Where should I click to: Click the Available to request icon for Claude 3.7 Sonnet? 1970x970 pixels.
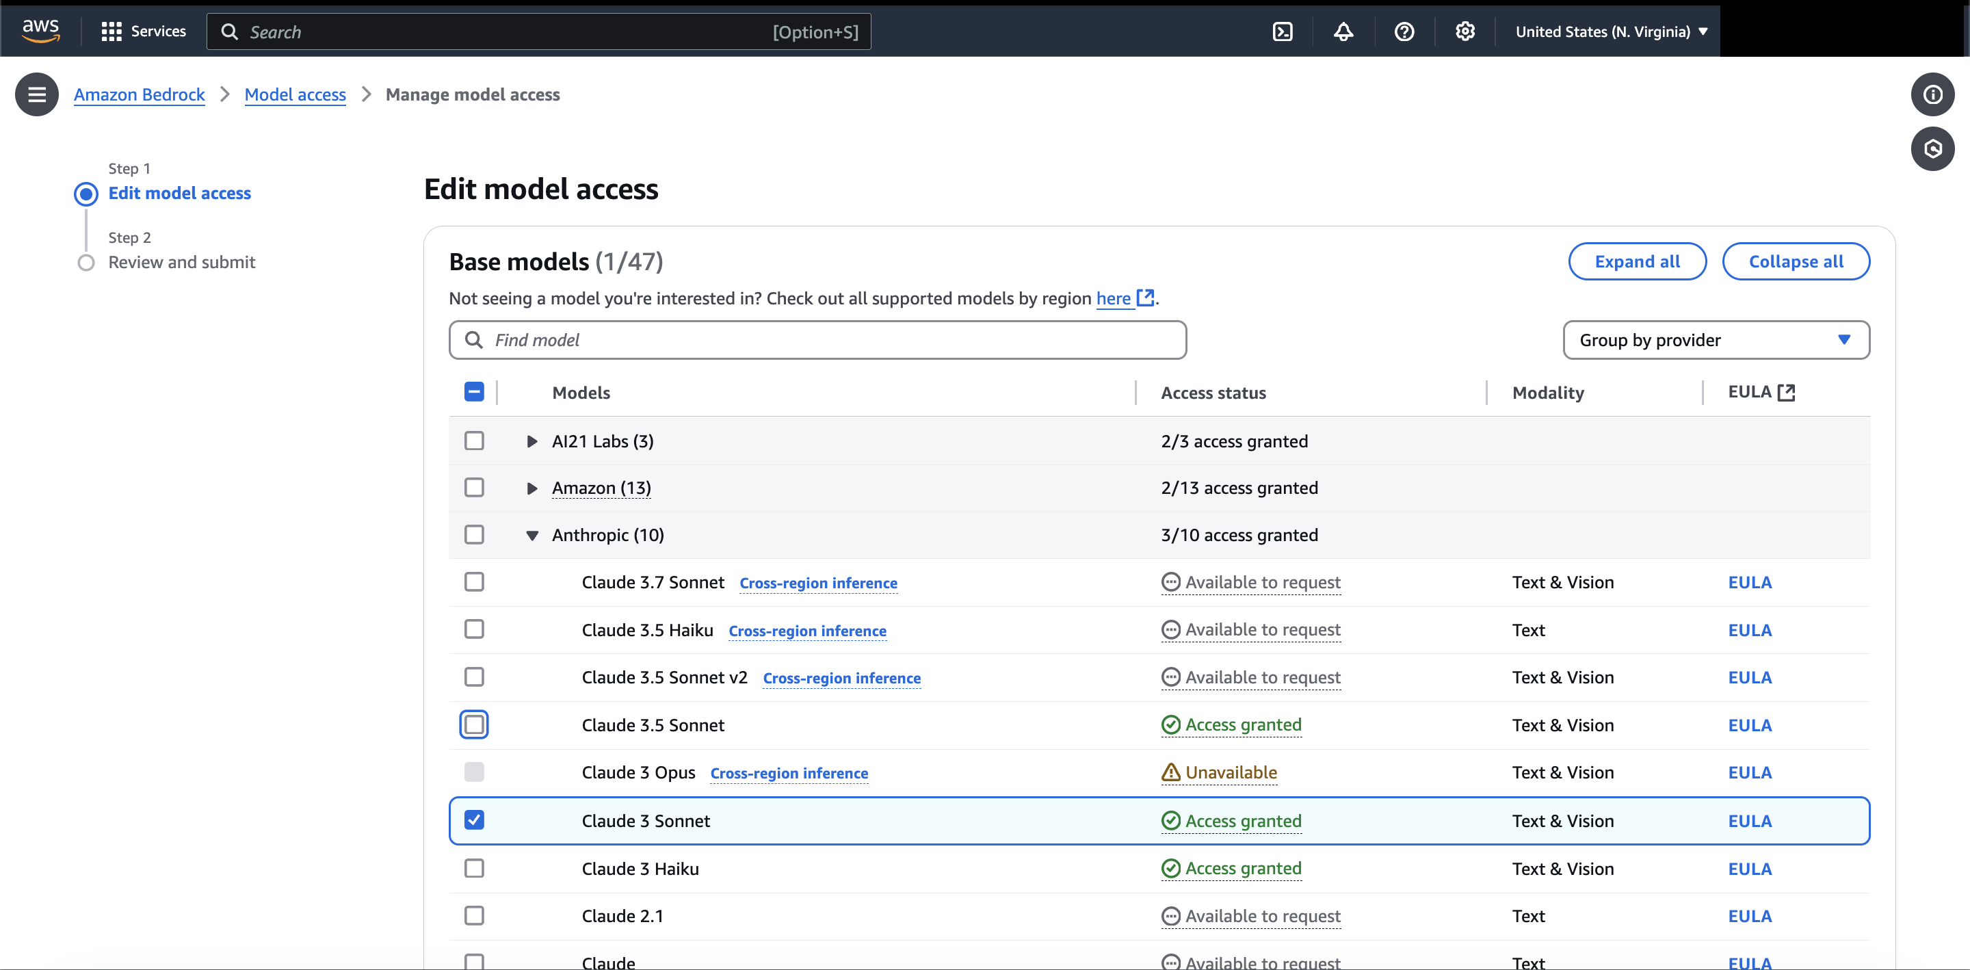[x=1171, y=582]
